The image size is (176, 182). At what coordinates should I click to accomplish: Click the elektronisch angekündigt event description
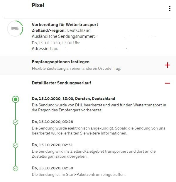[x=99, y=131]
